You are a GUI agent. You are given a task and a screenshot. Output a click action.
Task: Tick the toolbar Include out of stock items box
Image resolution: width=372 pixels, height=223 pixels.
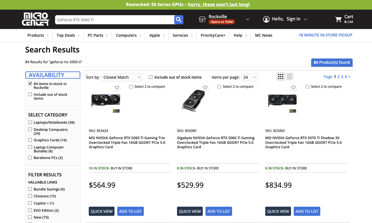[x=151, y=77]
